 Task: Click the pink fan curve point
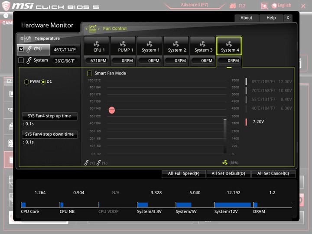point(112,110)
